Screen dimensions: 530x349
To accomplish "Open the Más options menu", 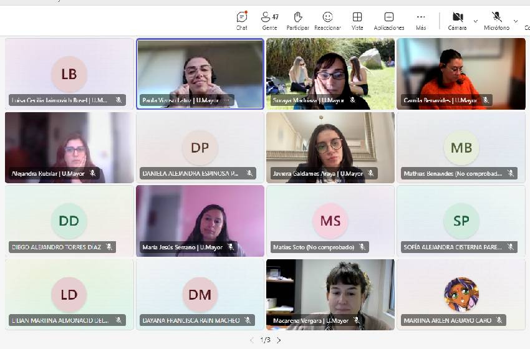I will pyautogui.click(x=421, y=21).
